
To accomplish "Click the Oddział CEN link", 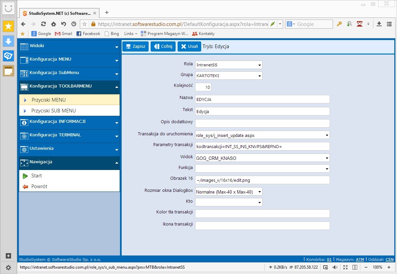I will [x=389, y=259].
